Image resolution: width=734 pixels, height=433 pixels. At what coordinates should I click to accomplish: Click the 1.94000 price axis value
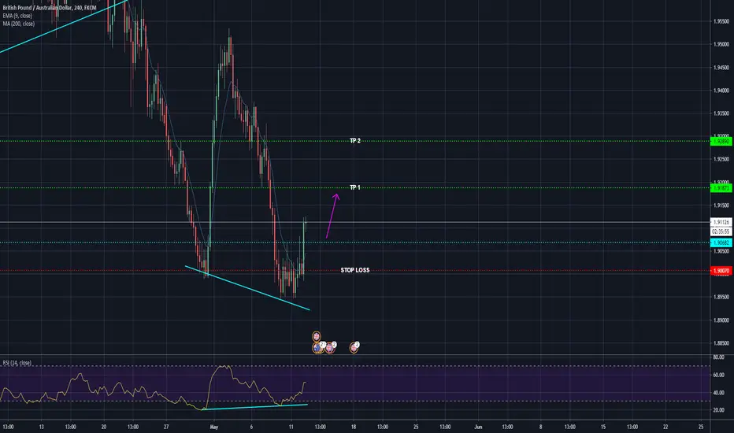point(721,91)
